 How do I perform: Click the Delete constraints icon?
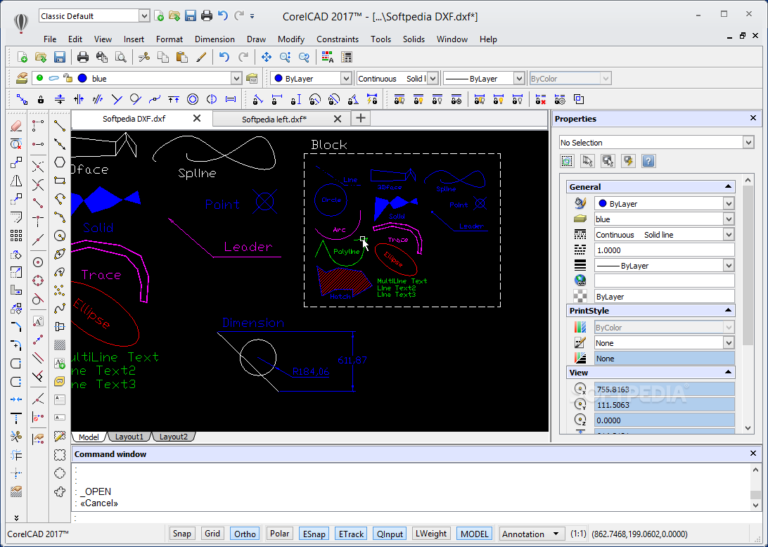[541, 99]
